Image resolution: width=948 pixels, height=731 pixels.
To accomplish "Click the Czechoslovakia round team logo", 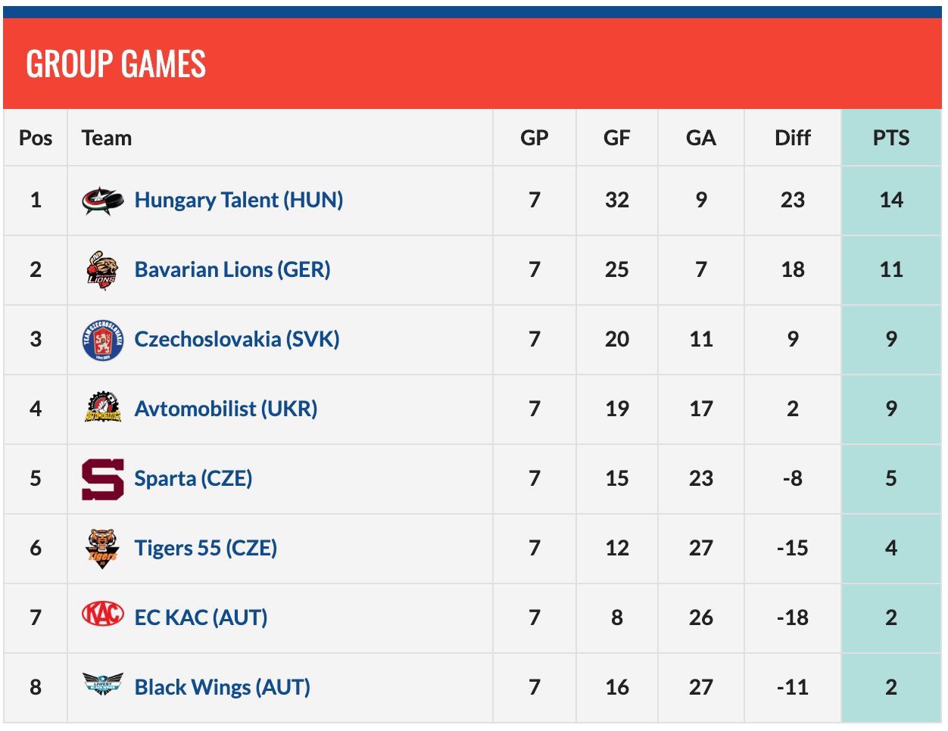I will click(102, 340).
